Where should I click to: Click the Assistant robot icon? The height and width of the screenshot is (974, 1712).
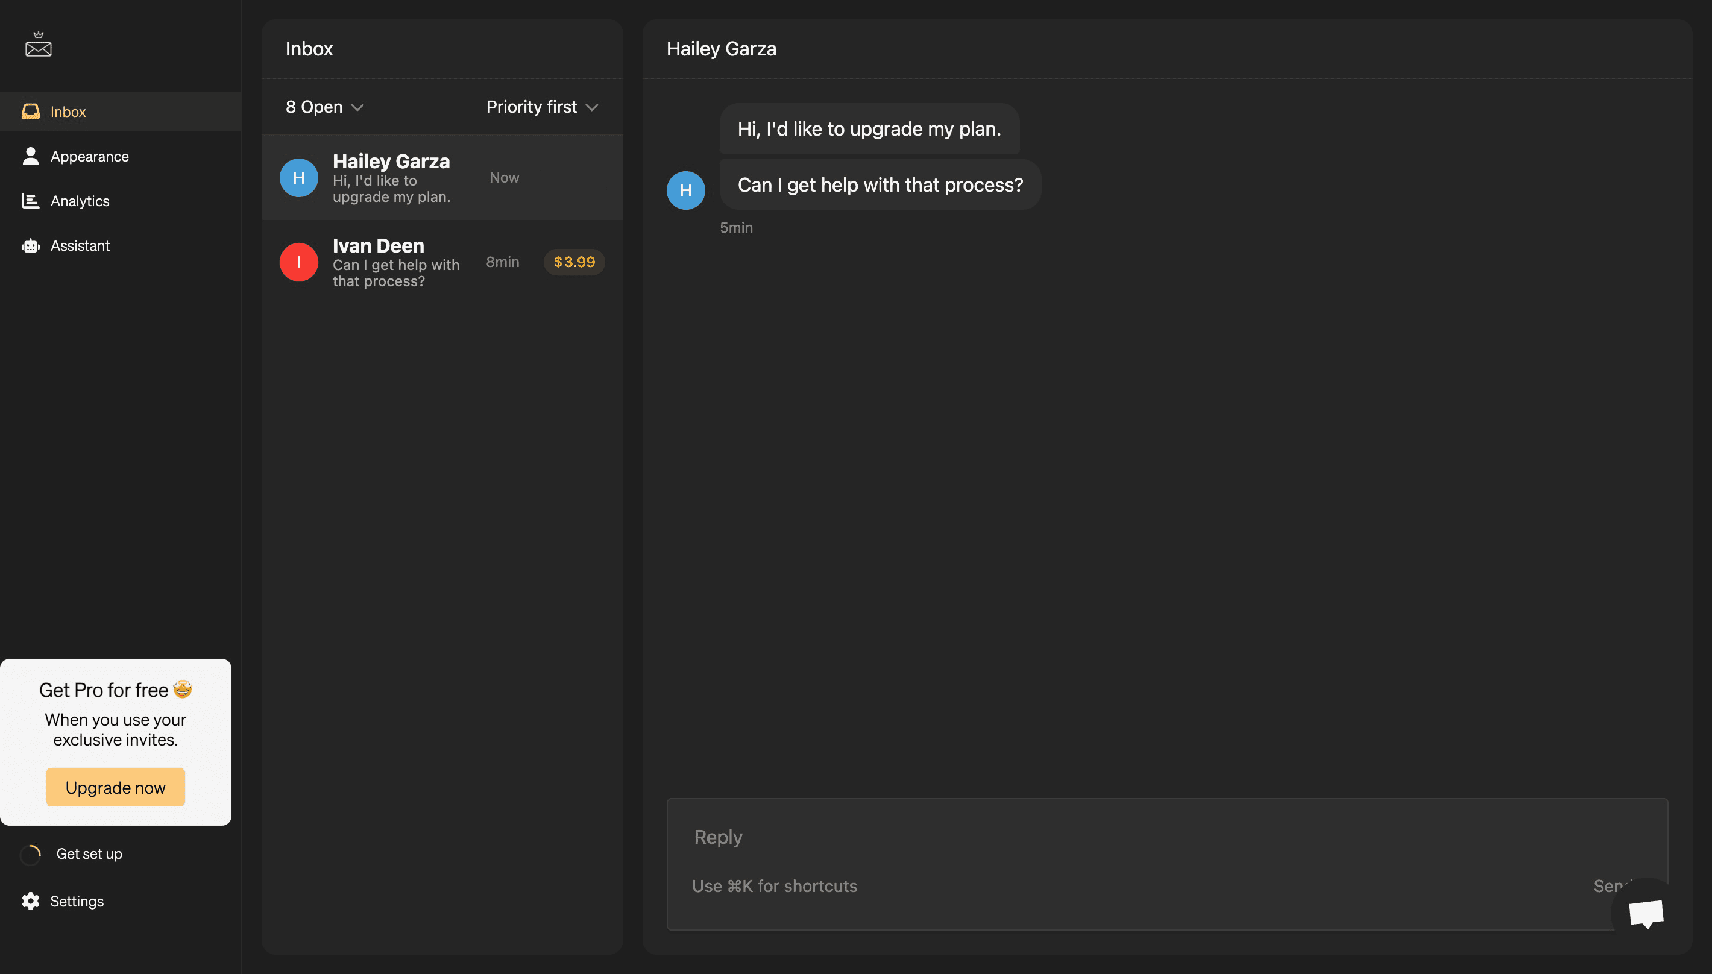[x=30, y=245]
